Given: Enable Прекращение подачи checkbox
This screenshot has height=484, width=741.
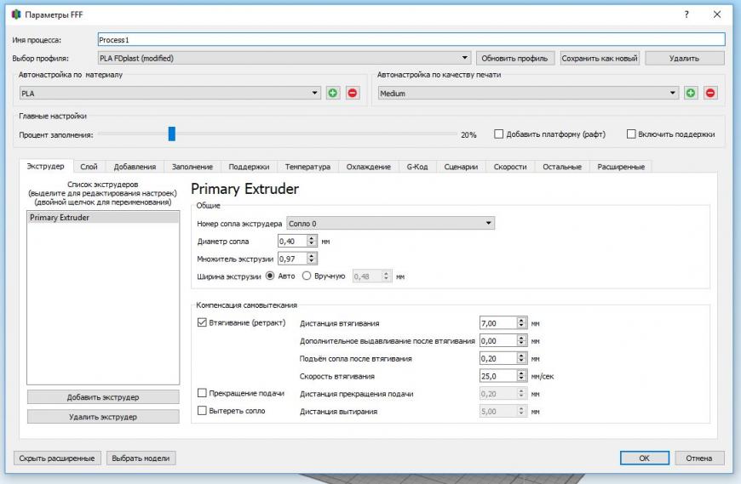Looking at the screenshot, I should tap(202, 393).
